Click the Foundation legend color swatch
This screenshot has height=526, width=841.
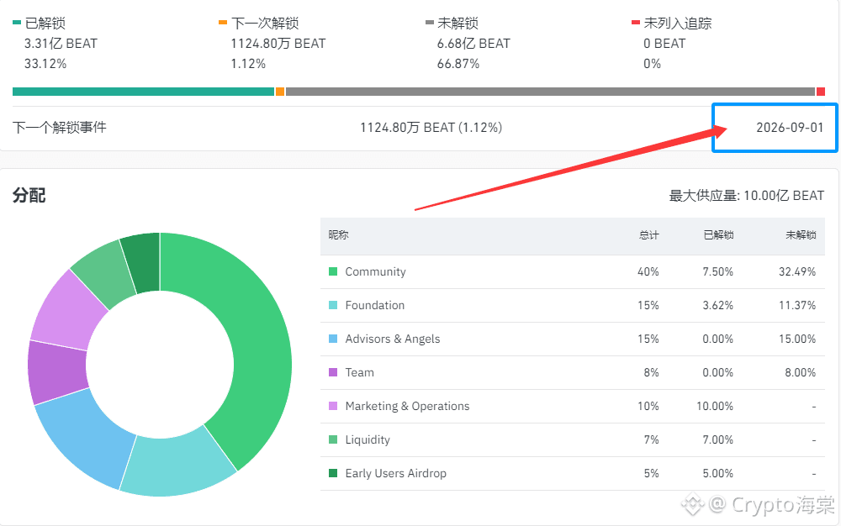(x=333, y=305)
